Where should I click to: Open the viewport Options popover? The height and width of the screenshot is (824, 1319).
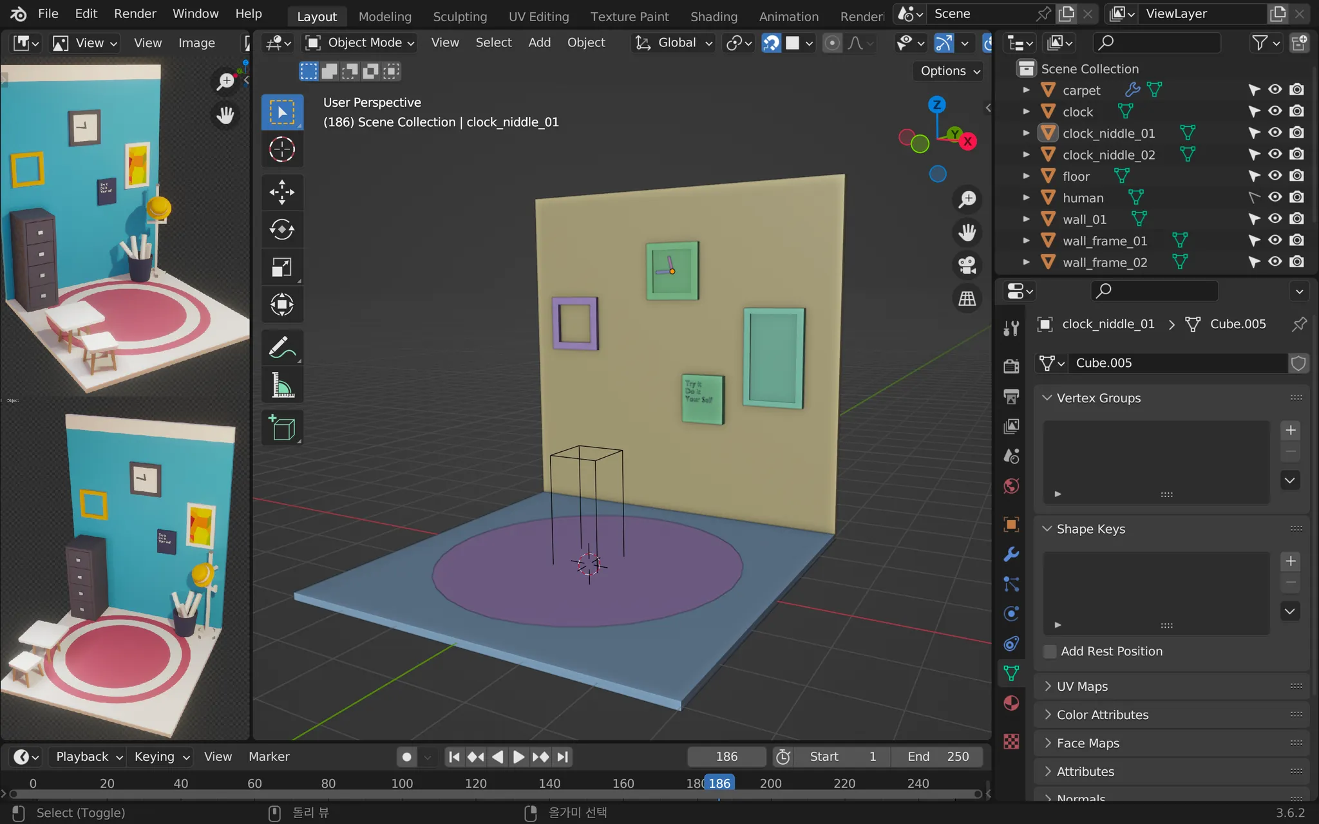(949, 71)
